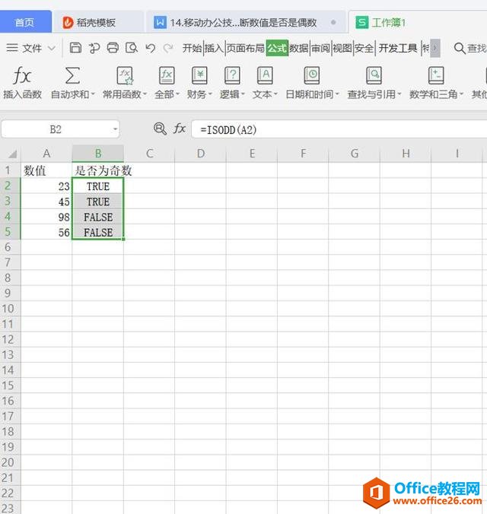Click the AutoSum (自动求和) sigma icon
This screenshot has width=487, height=514.
point(72,75)
